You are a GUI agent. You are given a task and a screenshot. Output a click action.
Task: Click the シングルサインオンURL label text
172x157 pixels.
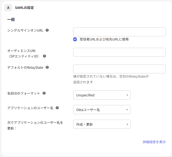coord(25,30)
